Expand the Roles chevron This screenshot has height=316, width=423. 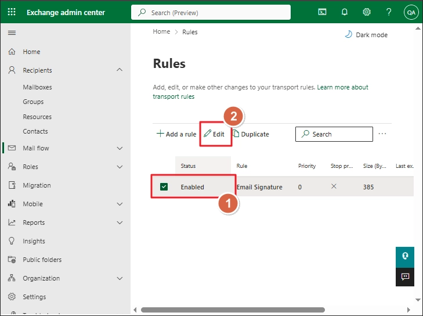tap(120, 167)
